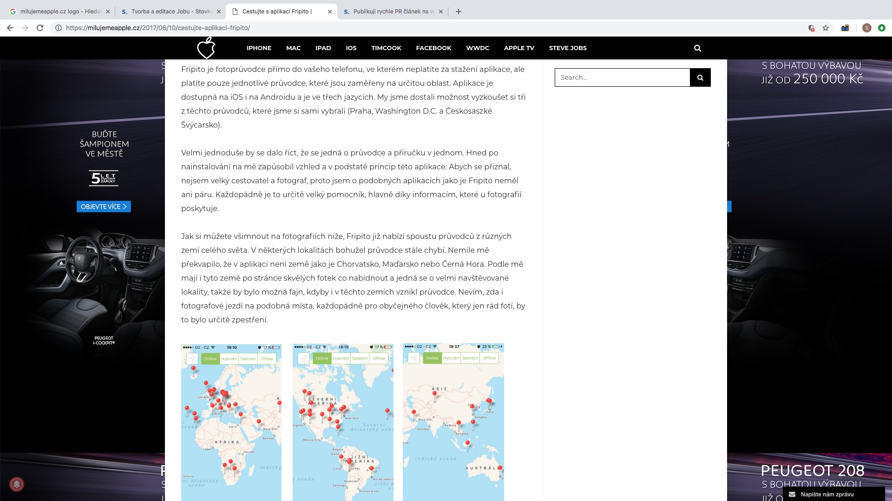The image size is (892, 501).
Task: Click the green update extension icon
Action: coord(882,28)
